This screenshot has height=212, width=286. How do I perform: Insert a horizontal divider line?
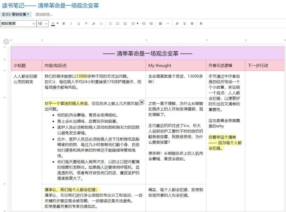coord(169,24)
